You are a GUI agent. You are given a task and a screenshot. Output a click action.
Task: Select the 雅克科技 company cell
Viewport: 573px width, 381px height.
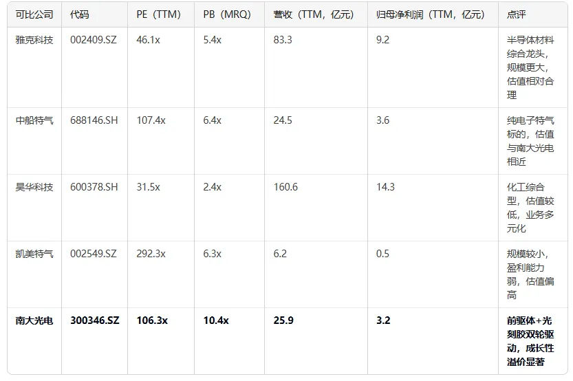coord(34,40)
